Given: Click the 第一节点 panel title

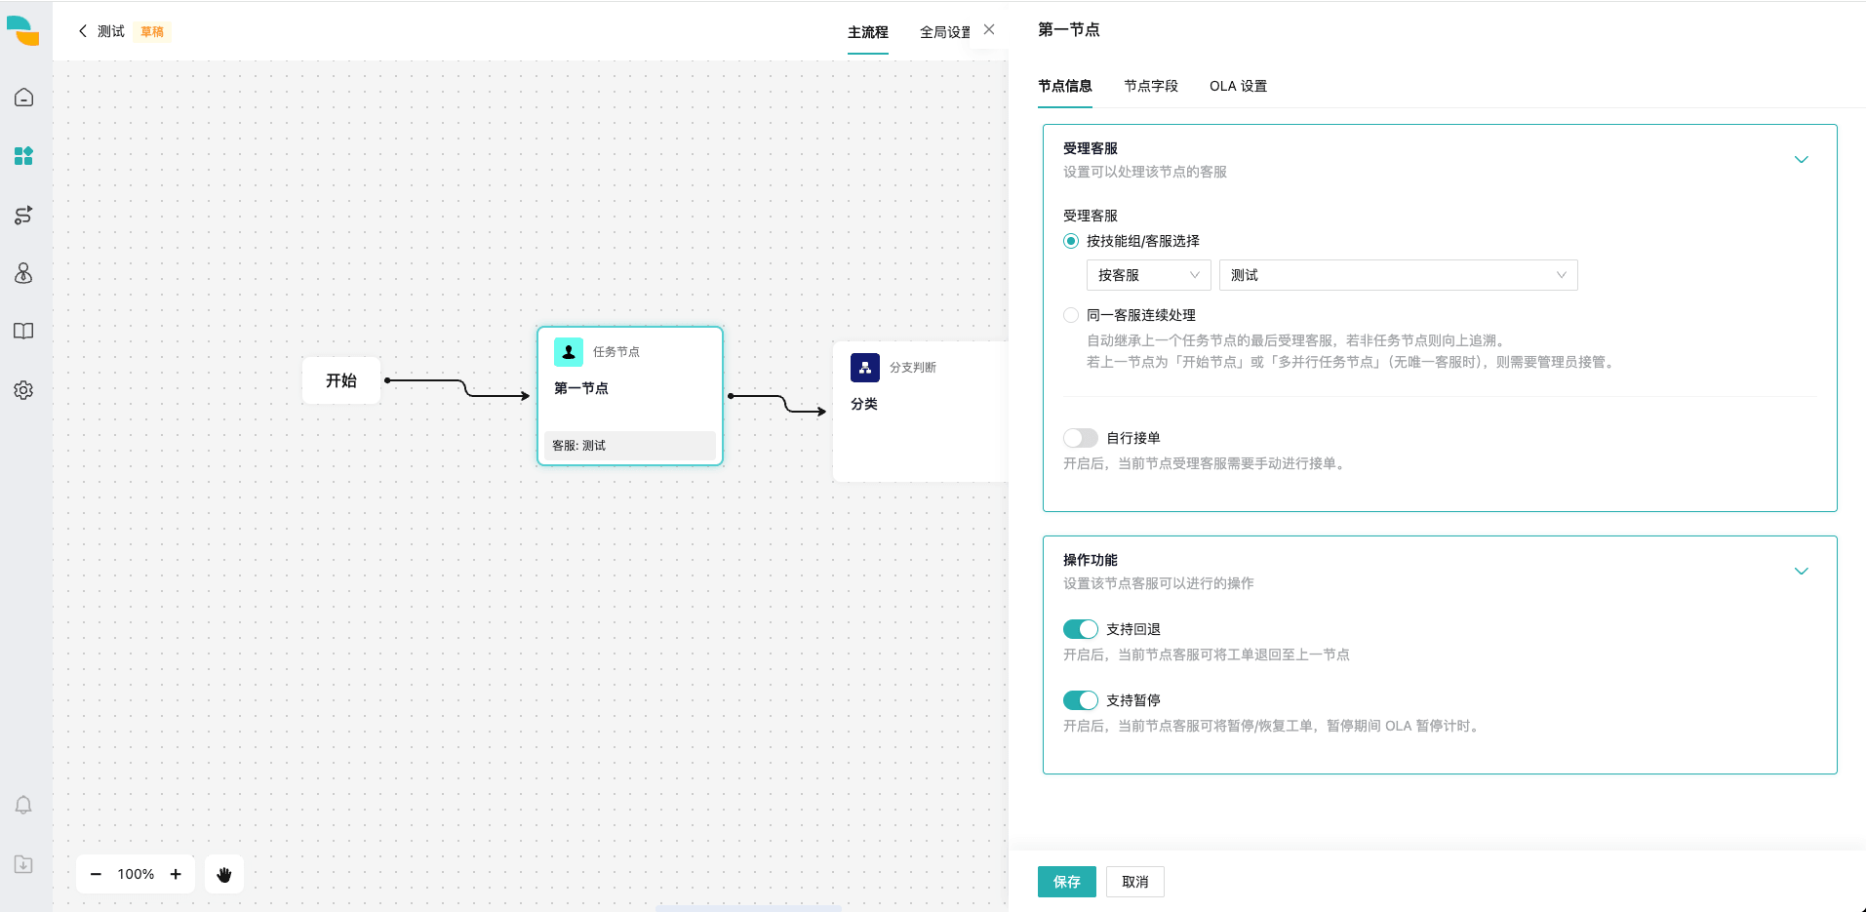Looking at the screenshot, I should 1069,29.
